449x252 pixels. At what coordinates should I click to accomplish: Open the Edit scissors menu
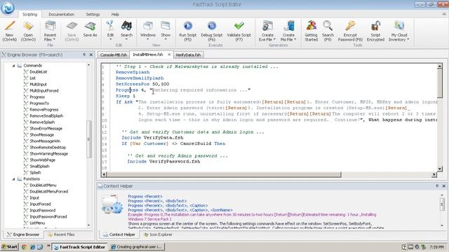[x=110, y=30]
